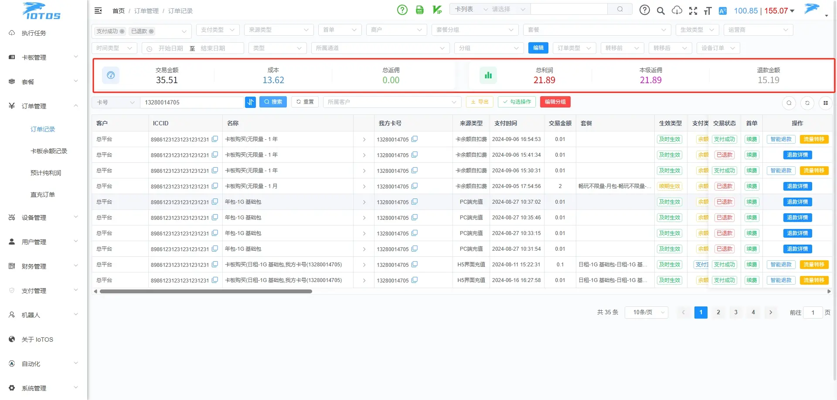Click the card list search magnifier button
The height and width of the screenshot is (400, 837).
coord(619,9)
